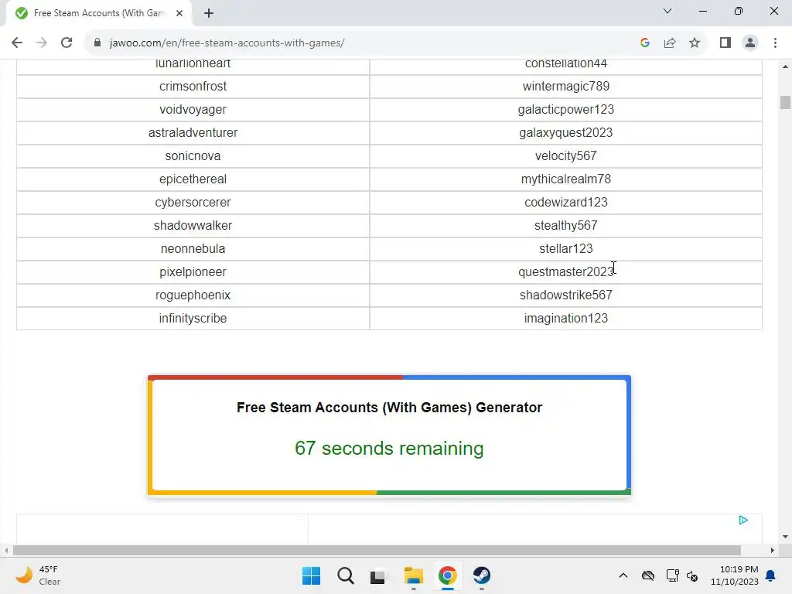Open the weather widget showing 45°F
The image size is (792, 594).
(x=38, y=575)
